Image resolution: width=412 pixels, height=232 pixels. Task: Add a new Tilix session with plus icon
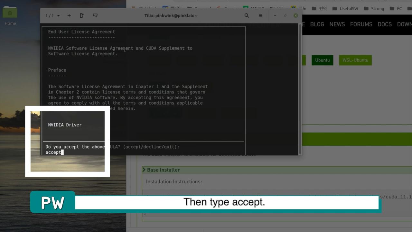point(69,15)
